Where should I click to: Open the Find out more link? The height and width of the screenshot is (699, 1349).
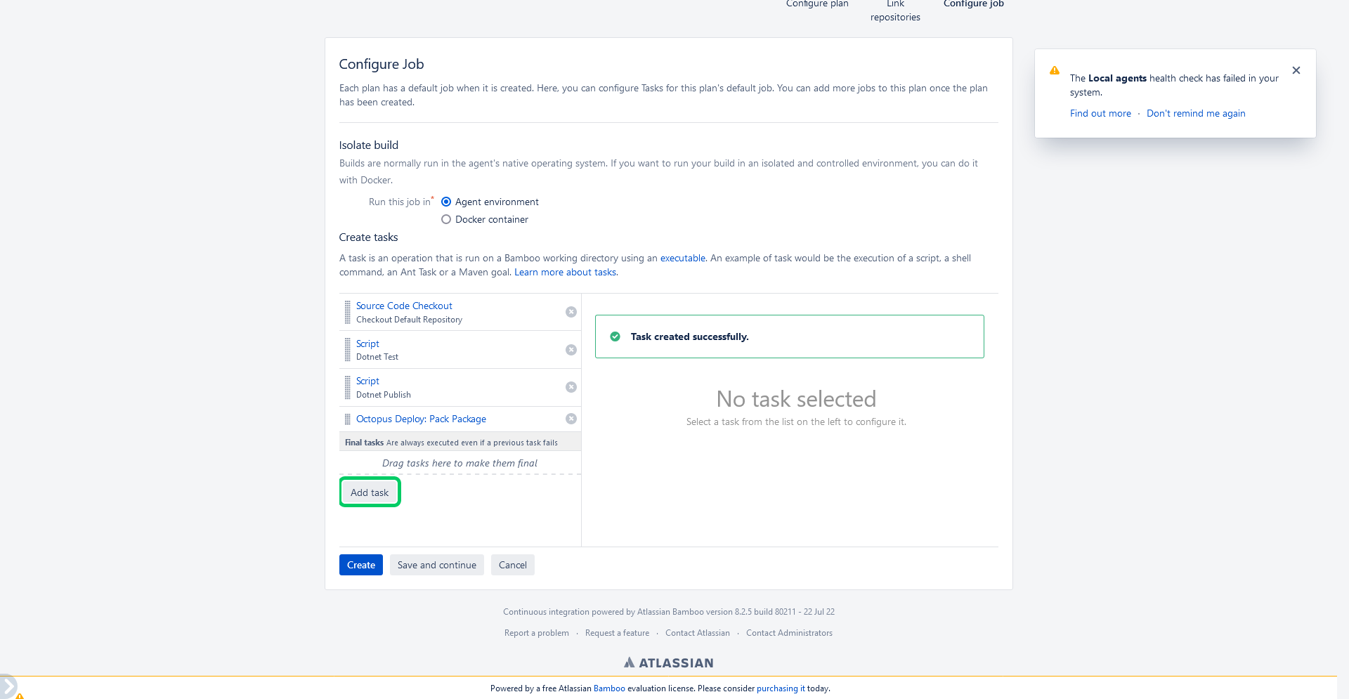tap(1100, 113)
